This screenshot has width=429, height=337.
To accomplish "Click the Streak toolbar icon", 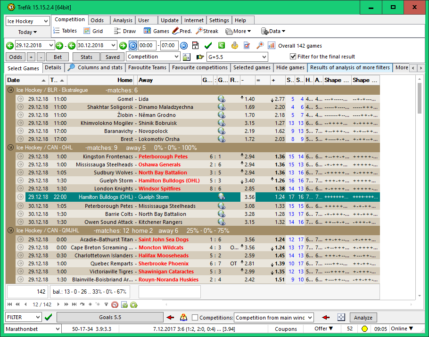I will pyautogui.click(x=207, y=31).
